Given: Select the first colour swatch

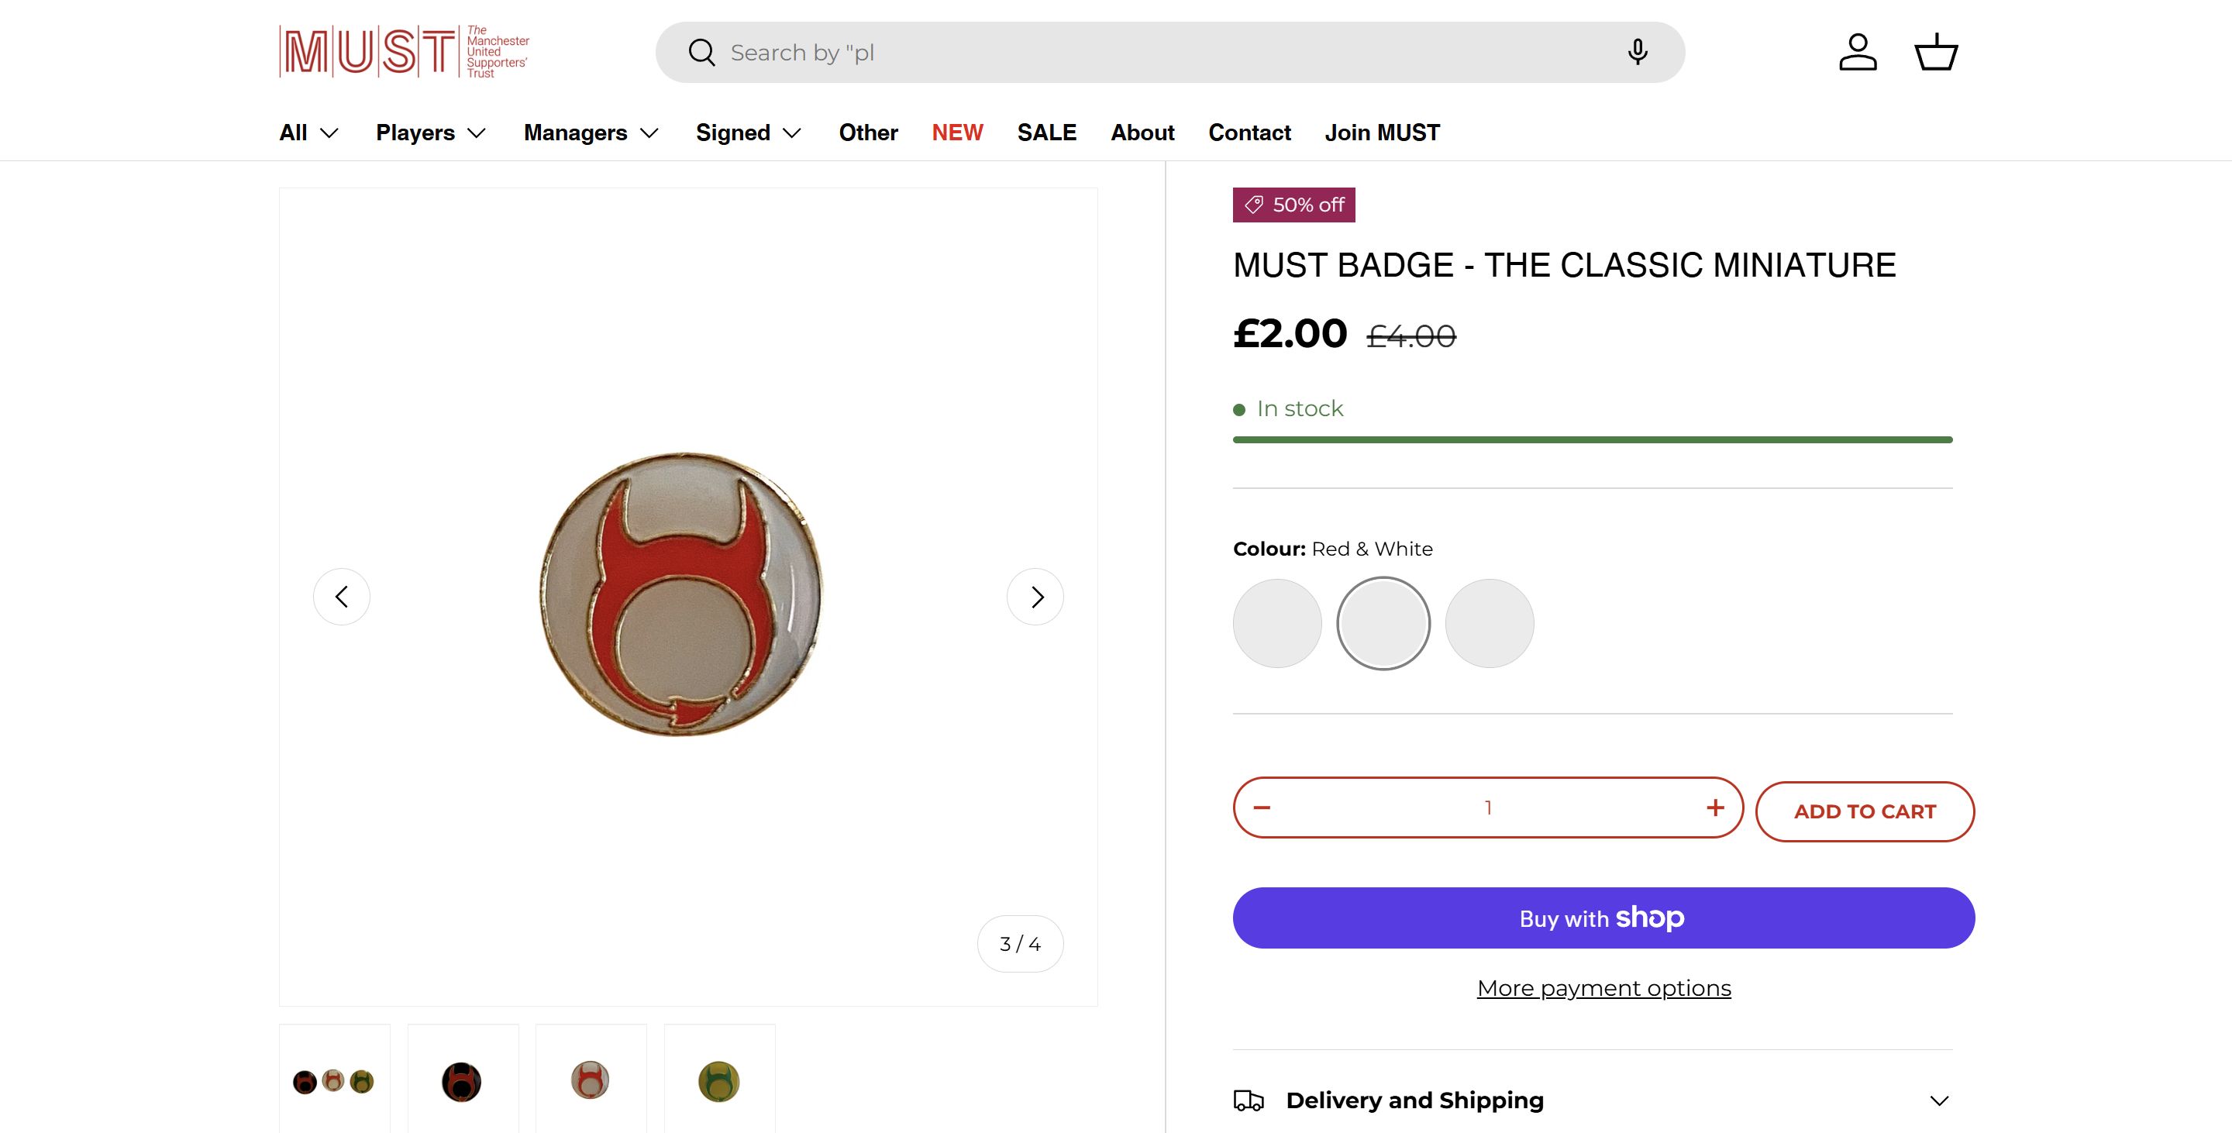Looking at the screenshot, I should tap(1277, 624).
